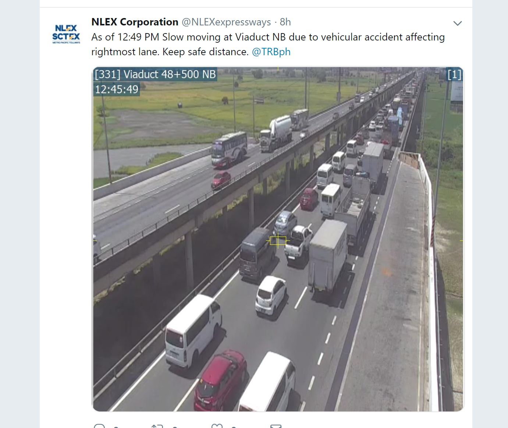This screenshot has width=508, height=428.
Task: Open the NLEX SCTEX profile avatar
Action: point(66,34)
